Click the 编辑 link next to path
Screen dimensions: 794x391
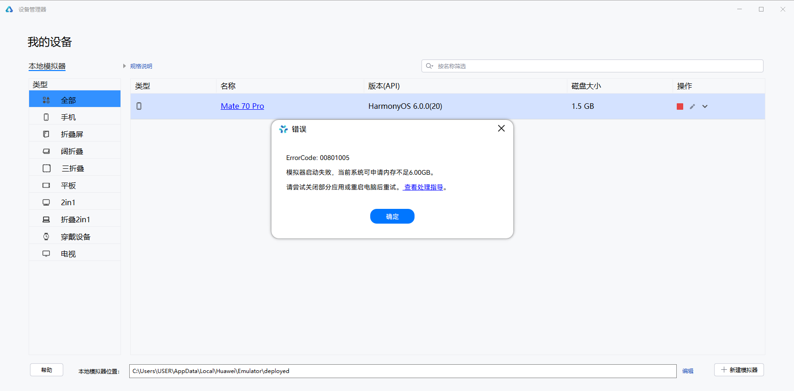click(688, 371)
